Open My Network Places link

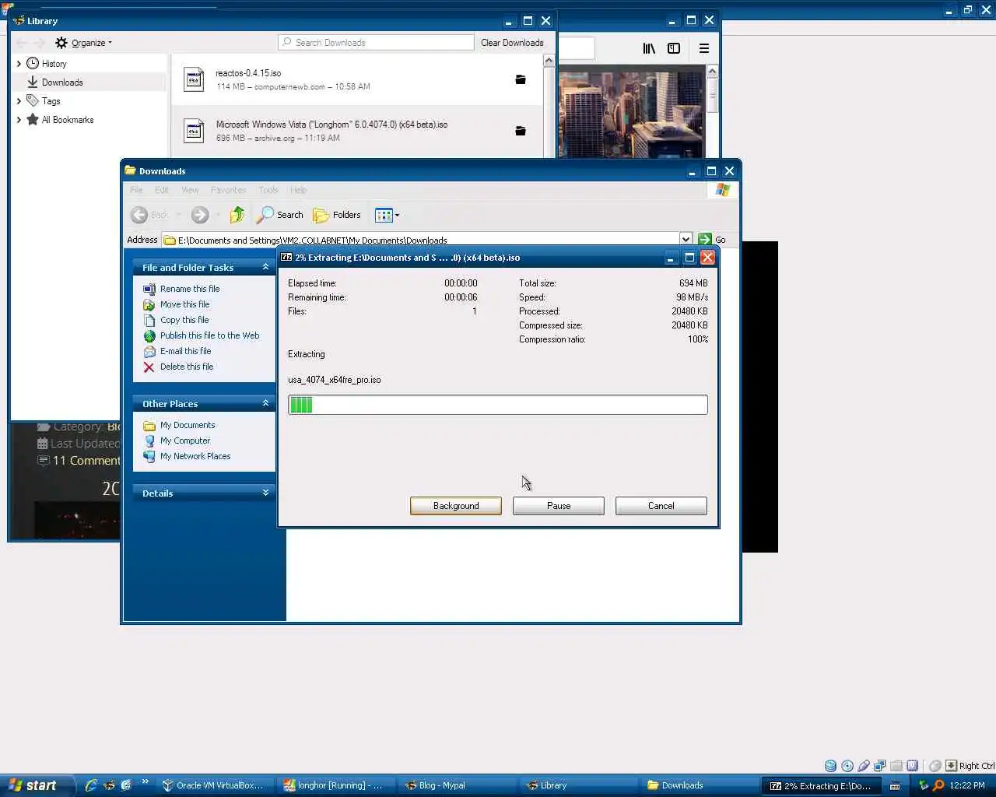195,456
